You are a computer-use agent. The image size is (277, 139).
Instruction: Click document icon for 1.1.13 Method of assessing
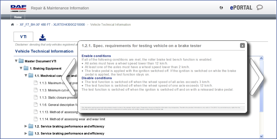pos(36,112)
